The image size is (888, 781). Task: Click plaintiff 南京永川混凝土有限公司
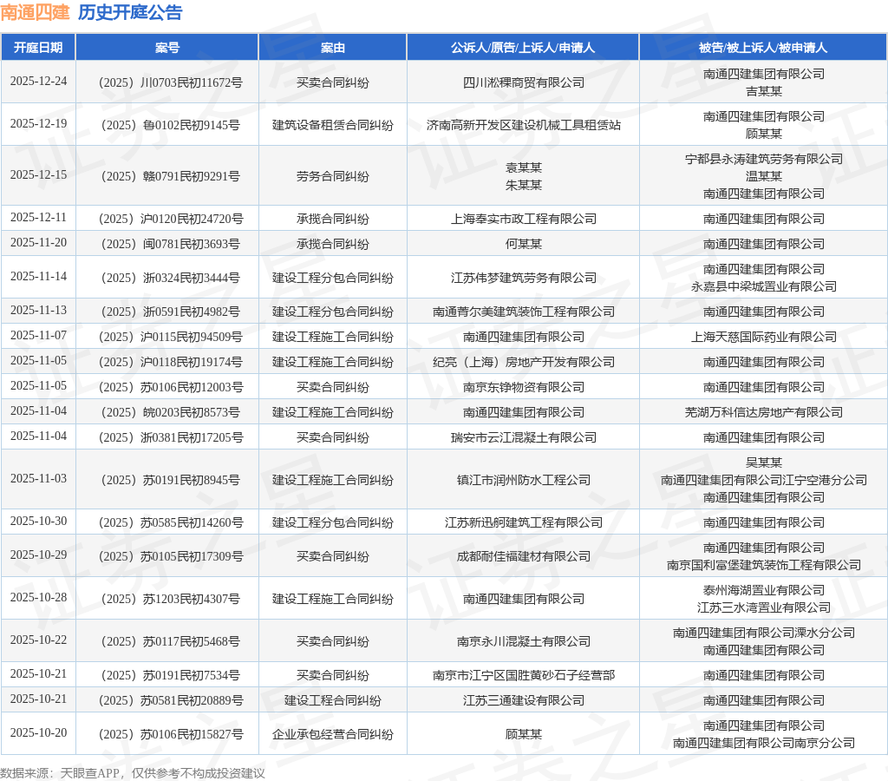[523, 641]
